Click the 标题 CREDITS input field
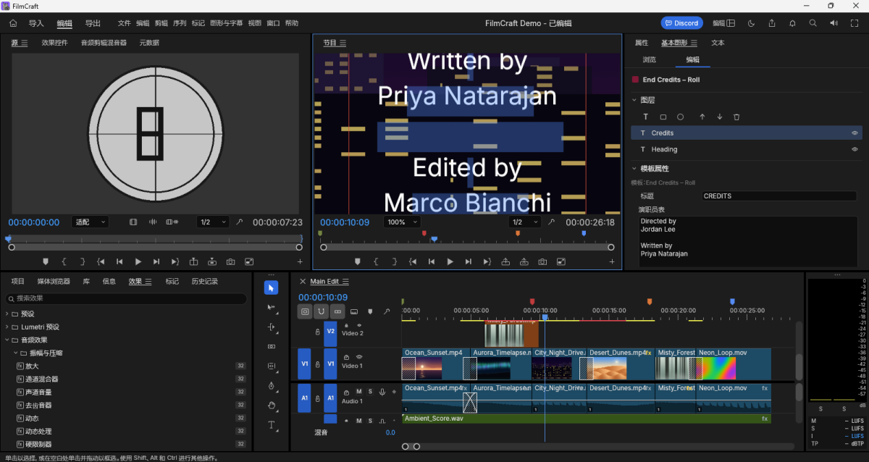Image resolution: width=869 pixels, height=462 pixels. (x=779, y=196)
